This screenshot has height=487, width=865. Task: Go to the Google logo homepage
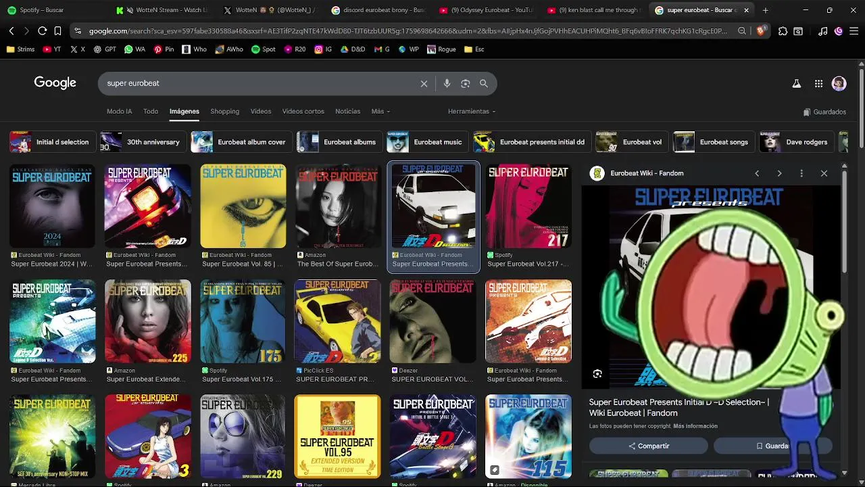tap(55, 83)
